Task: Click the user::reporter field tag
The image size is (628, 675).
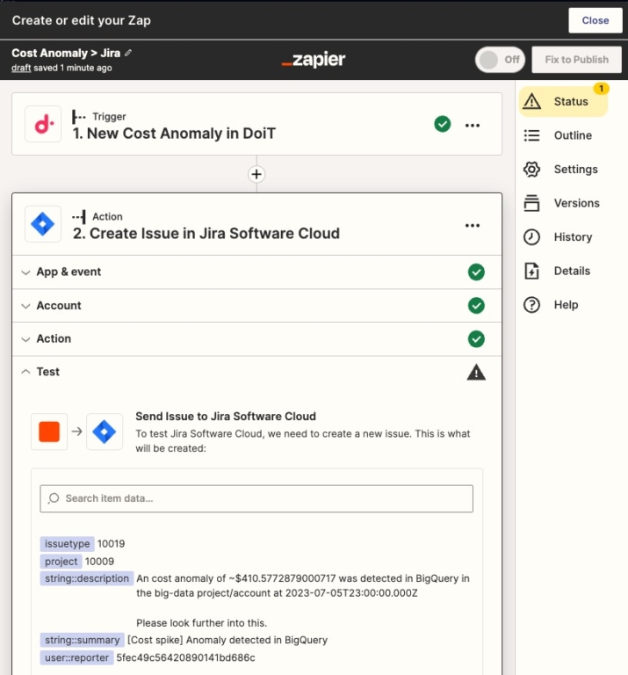Action: (x=76, y=657)
